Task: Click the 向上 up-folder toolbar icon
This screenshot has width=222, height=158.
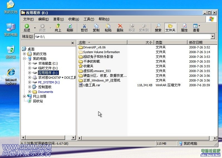Action: click(x=58, y=26)
